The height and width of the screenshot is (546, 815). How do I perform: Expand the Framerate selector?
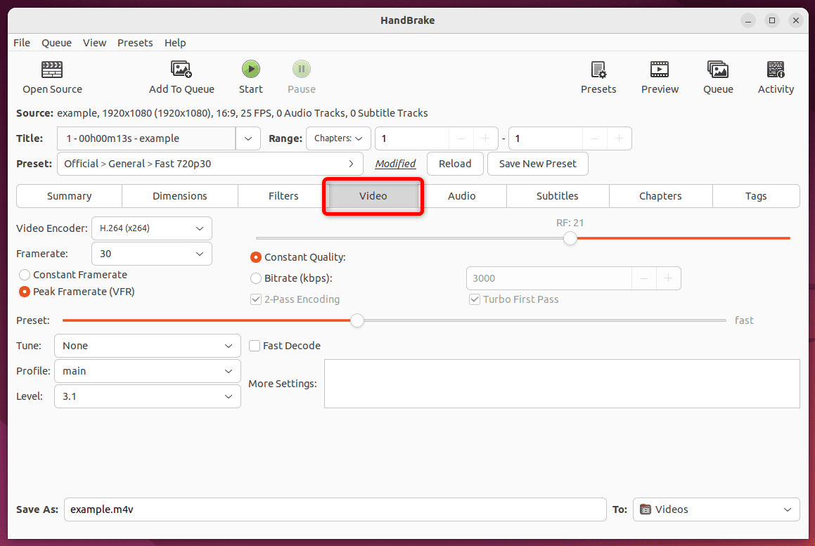151,254
